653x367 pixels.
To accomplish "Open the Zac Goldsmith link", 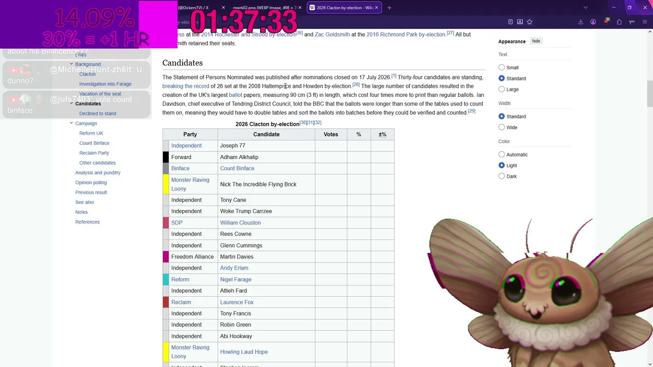I will point(332,34).
